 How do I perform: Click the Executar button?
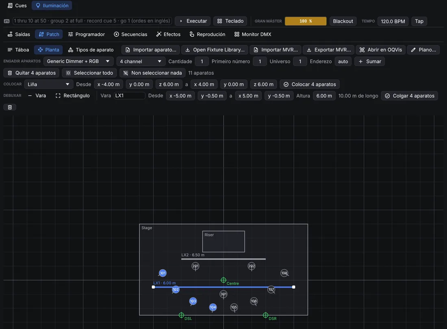(x=193, y=21)
